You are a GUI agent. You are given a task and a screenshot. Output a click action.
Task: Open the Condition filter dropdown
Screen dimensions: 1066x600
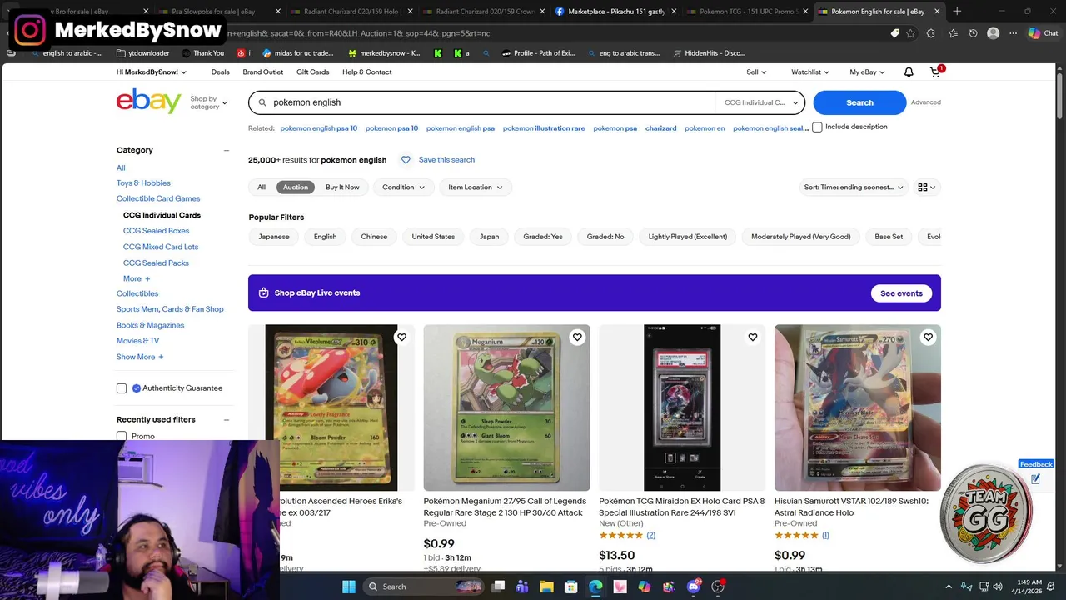(x=403, y=187)
